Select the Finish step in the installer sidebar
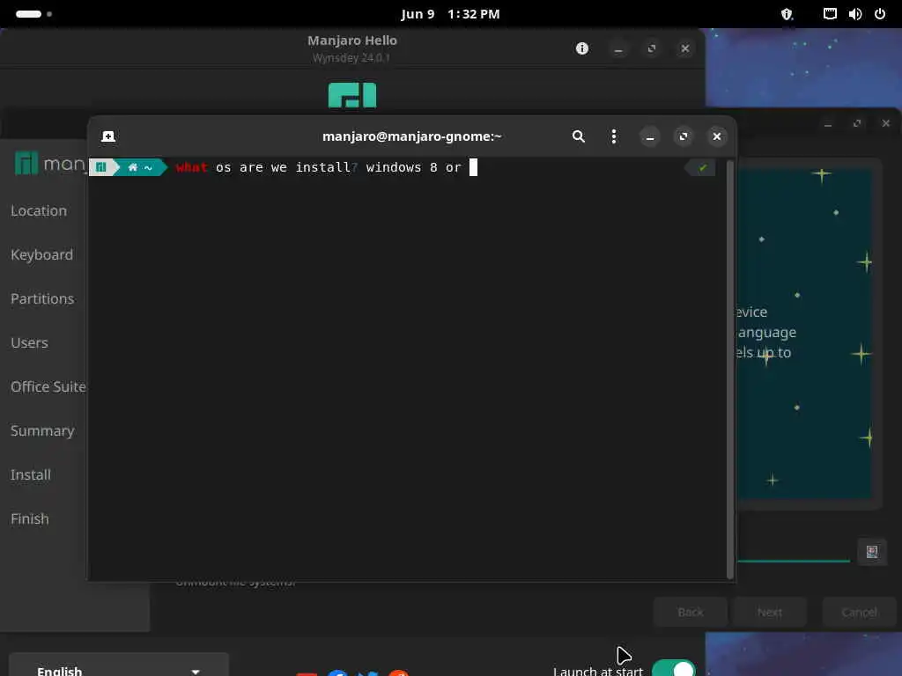The height and width of the screenshot is (676, 902). point(30,519)
